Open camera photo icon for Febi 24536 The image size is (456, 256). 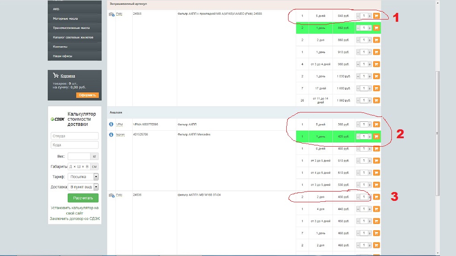(x=111, y=195)
